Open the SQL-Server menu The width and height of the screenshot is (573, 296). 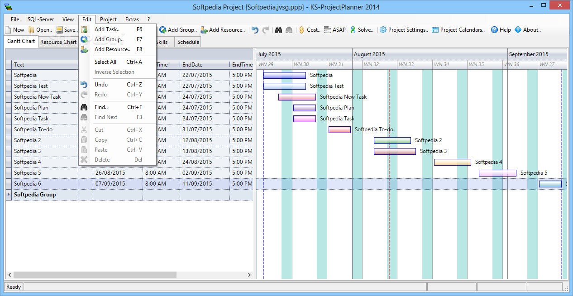click(x=41, y=19)
